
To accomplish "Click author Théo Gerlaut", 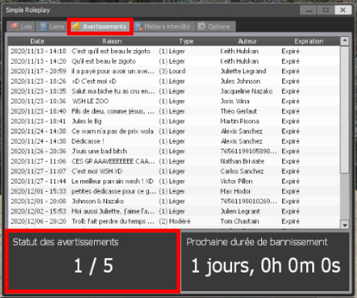I will [x=238, y=111].
